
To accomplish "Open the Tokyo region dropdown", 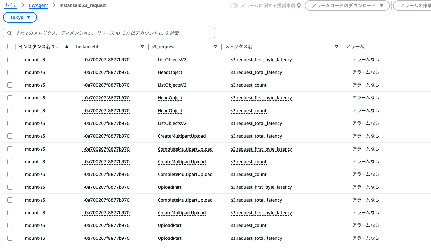I will click(x=20, y=17).
